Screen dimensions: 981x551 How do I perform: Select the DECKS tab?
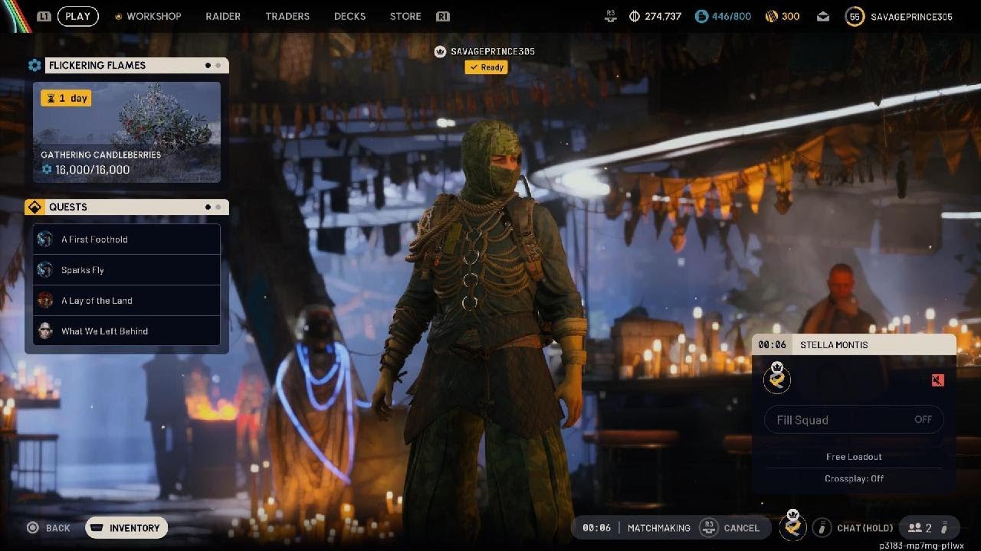click(x=349, y=16)
